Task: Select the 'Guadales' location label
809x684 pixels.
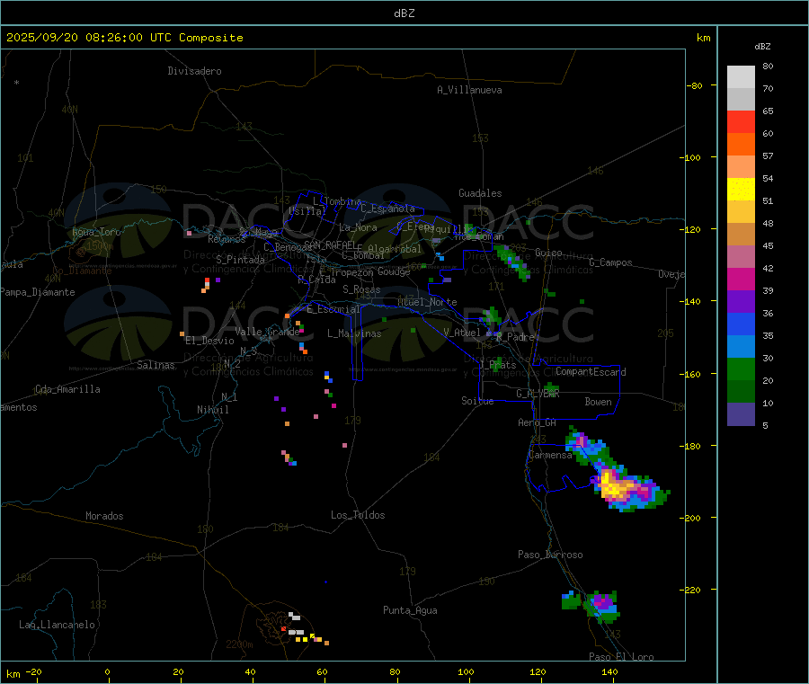Action: pyautogui.click(x=480, y=193)
